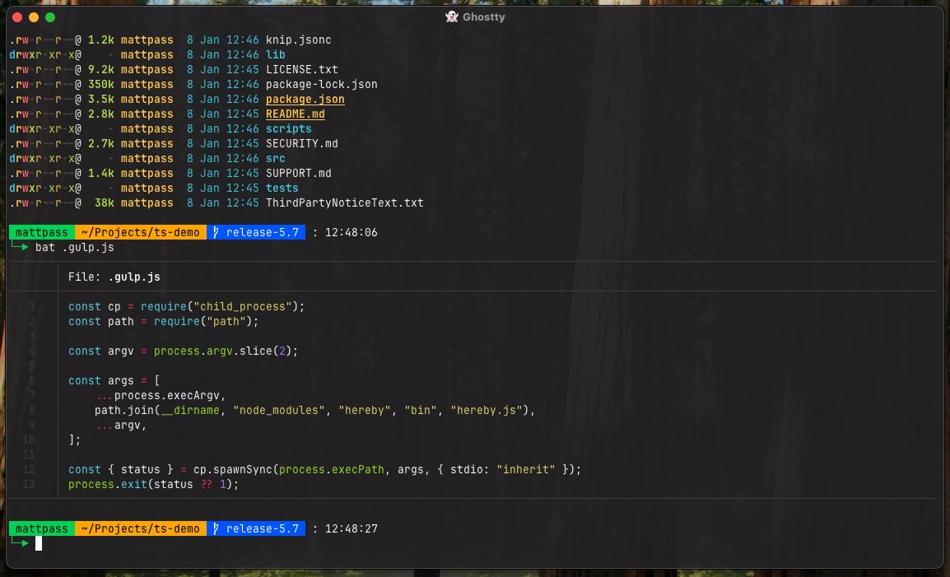
Task: Click the knip.jsonc filename in the listing
Action: (x=298, y=40)
